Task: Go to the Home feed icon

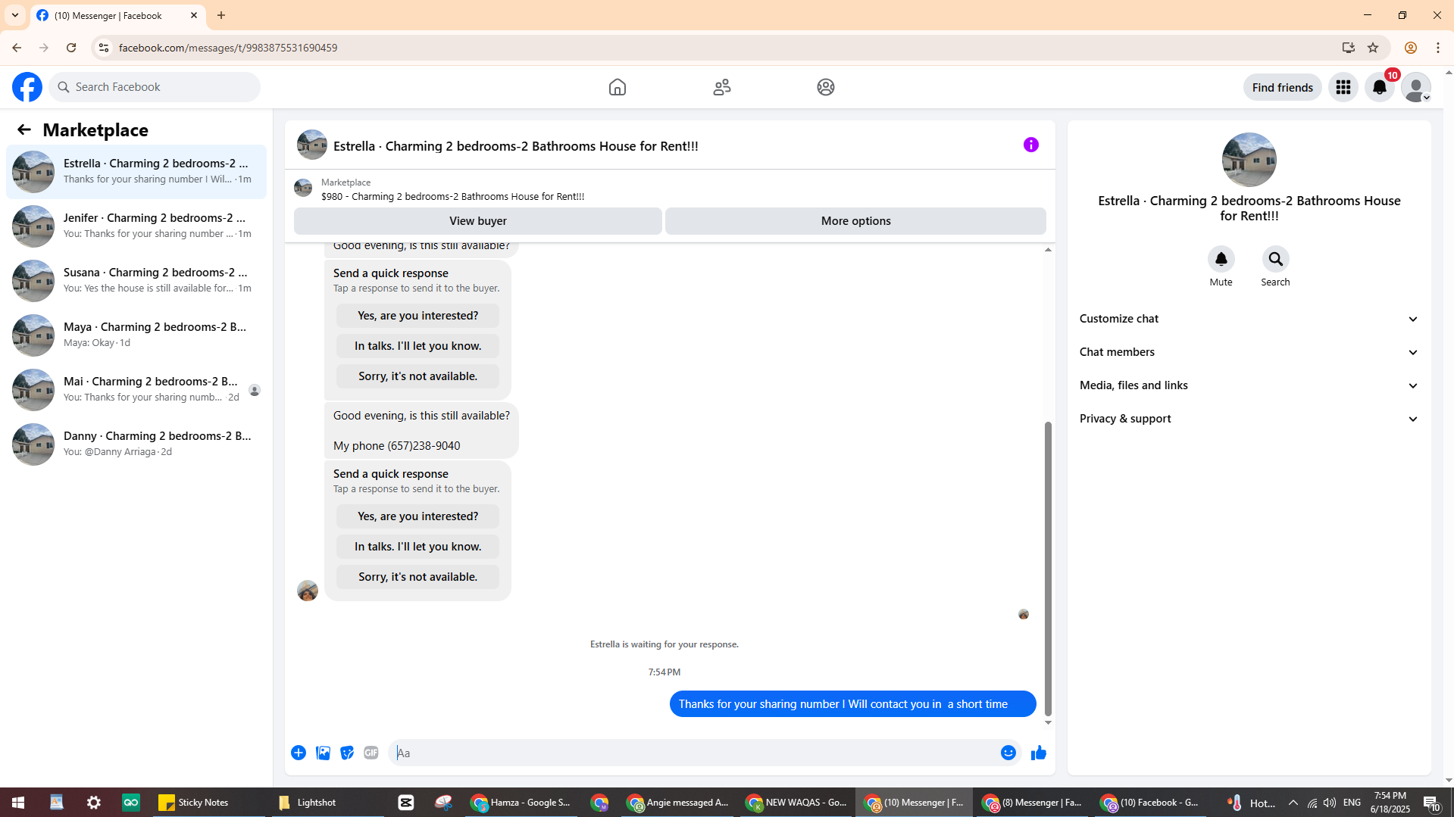Action: coord(618,87)
